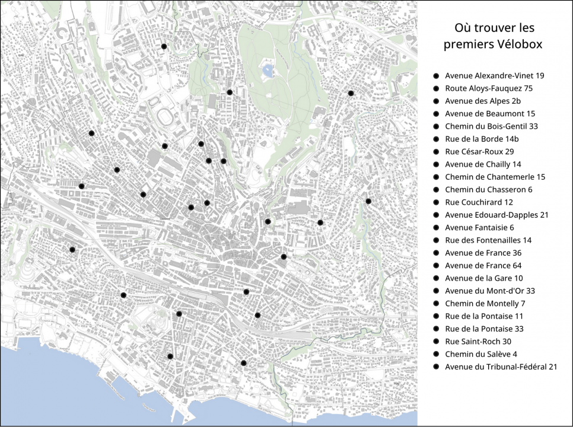This screenshot has width=573, height=427.
Task: Click the bullet next to Avenue Fantaisie 6
Action: 436,228
